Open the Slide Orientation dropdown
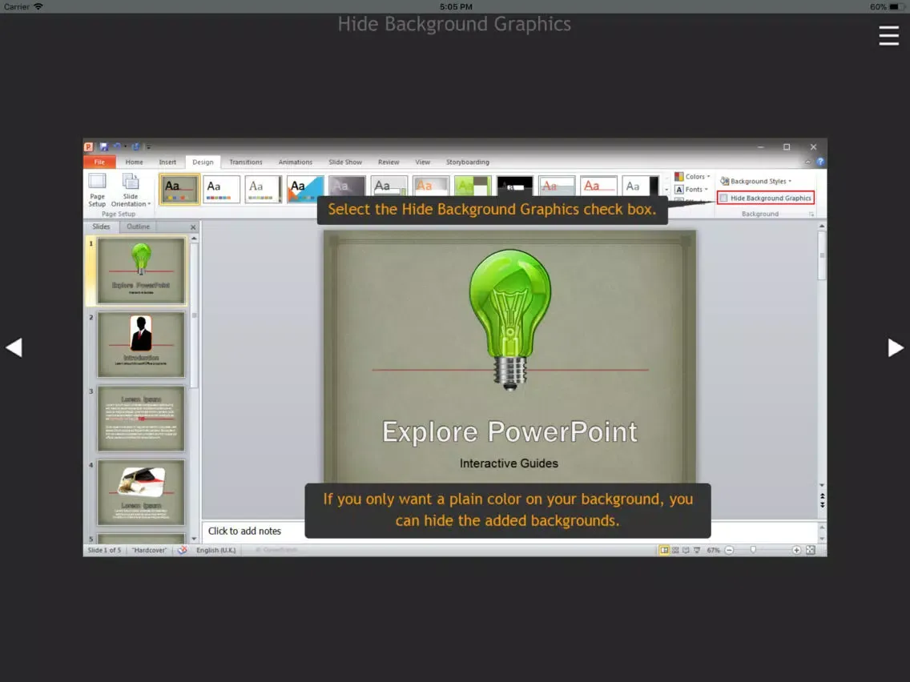The image size is (910, 682). [131, 191]
